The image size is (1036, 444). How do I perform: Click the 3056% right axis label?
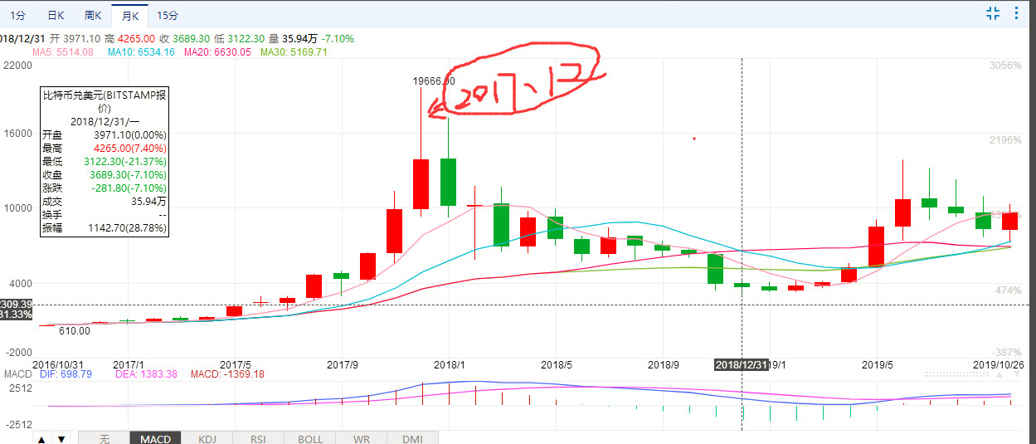pyautogui.click(x=1005, y=66)
